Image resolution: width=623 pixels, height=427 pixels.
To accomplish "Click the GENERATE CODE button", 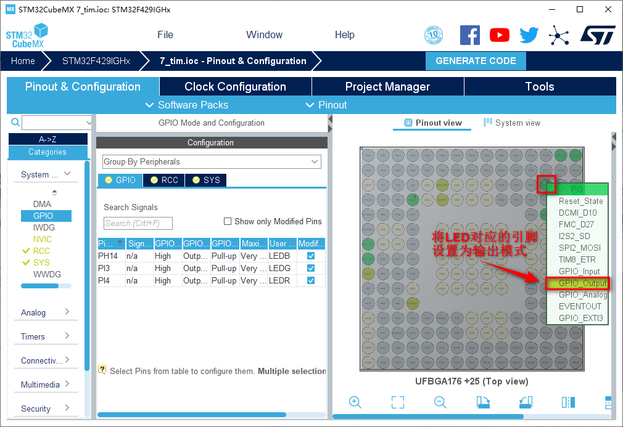I will 476,60.
